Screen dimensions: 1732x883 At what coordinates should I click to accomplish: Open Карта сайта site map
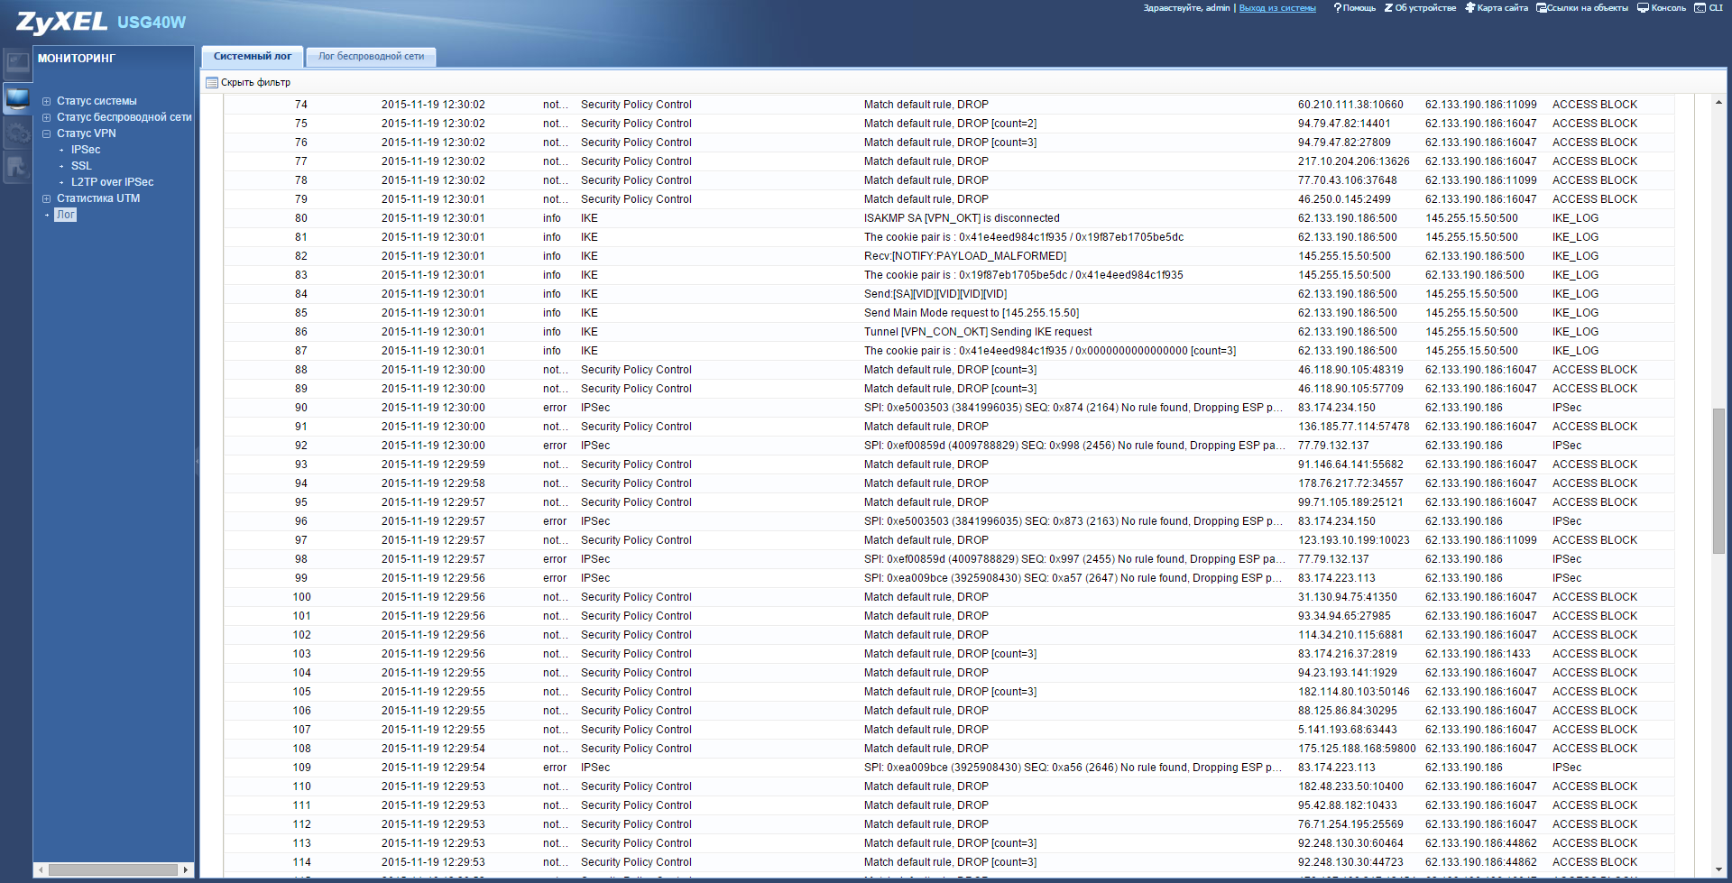1497,8
